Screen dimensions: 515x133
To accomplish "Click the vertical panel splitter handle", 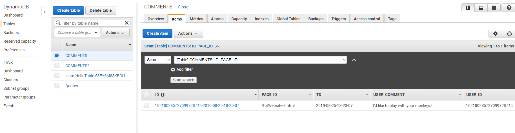I will coord(137,119).
